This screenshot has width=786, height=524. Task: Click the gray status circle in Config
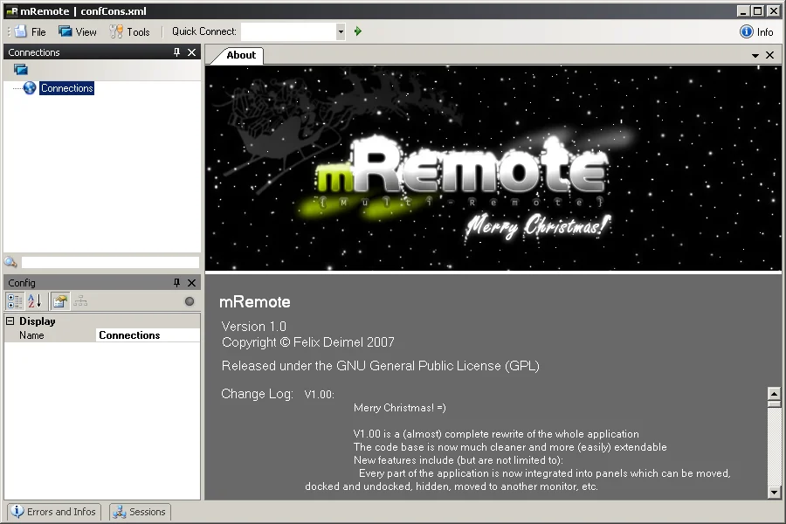190,301
